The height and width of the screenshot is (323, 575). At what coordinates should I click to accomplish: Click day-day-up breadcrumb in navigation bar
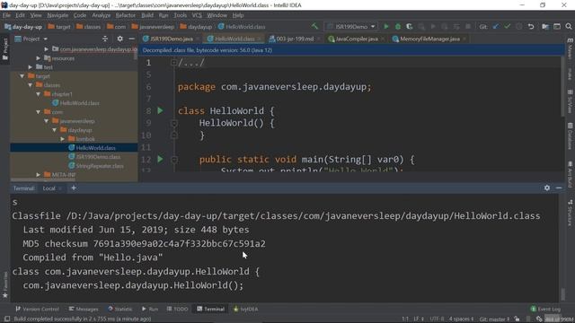(x=23, y=27)
